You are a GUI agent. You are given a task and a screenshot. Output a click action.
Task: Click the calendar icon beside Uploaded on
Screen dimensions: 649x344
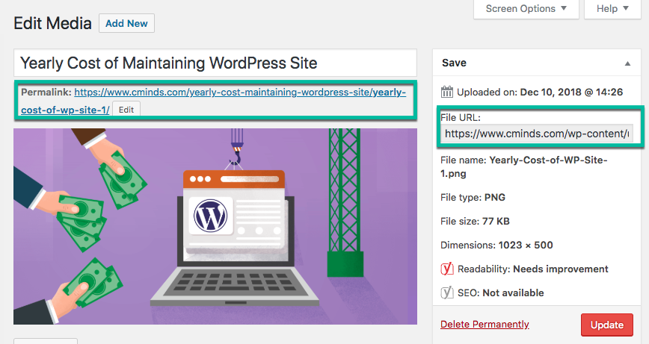click(x=446, y=92)
